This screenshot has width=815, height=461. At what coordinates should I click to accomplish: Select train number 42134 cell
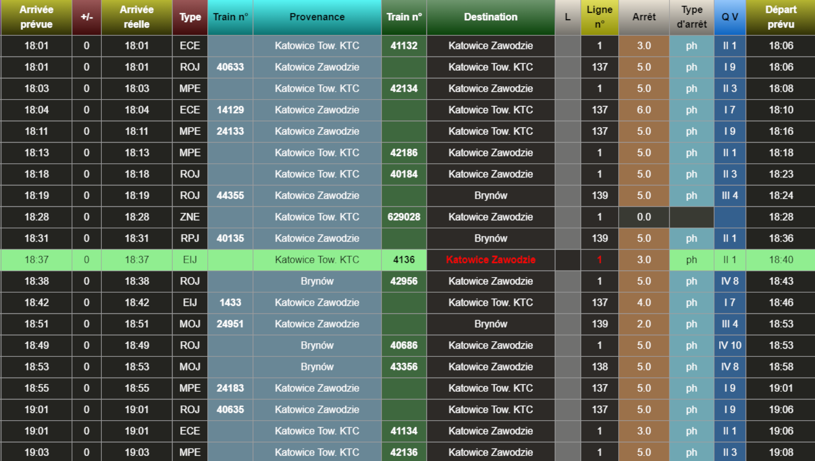tap(404, 89)
